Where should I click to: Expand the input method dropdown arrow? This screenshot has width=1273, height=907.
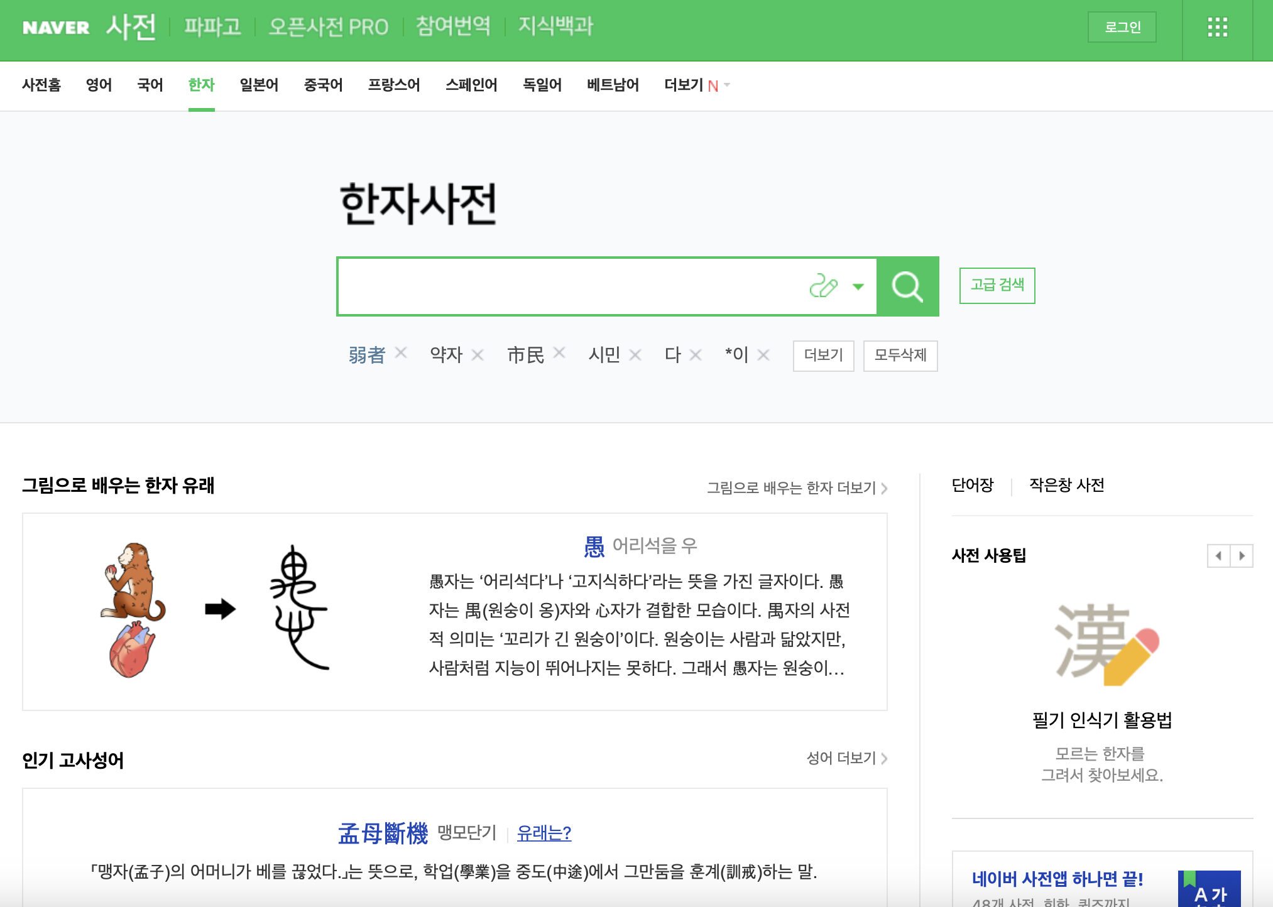click(x=858, y=286)
